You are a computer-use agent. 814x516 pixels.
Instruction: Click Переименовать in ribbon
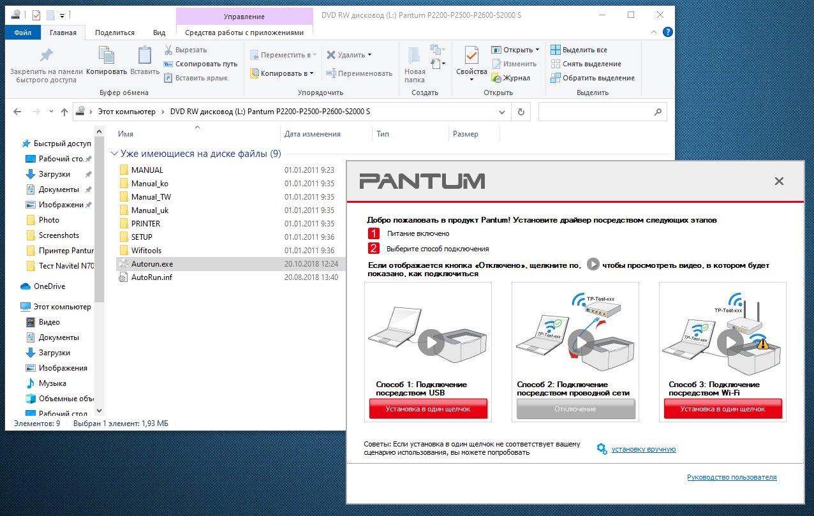coord(359,73)
